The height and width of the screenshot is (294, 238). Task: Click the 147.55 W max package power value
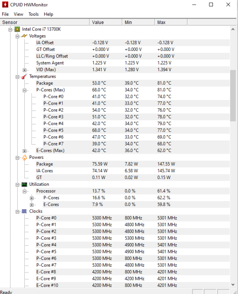166,164
